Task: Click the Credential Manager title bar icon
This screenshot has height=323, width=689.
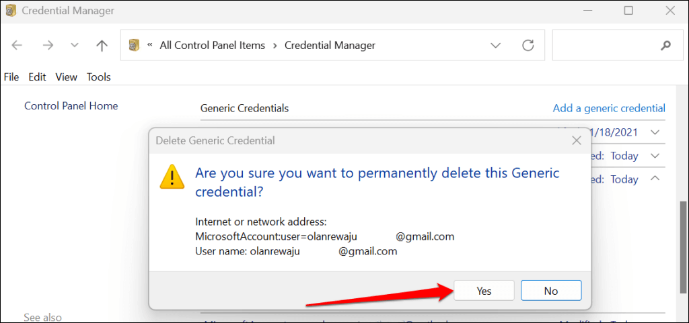Action: point(11,11)
